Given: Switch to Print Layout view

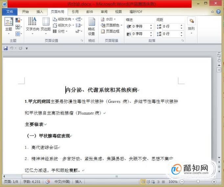Looking at the screenshot, I should 143,182.
